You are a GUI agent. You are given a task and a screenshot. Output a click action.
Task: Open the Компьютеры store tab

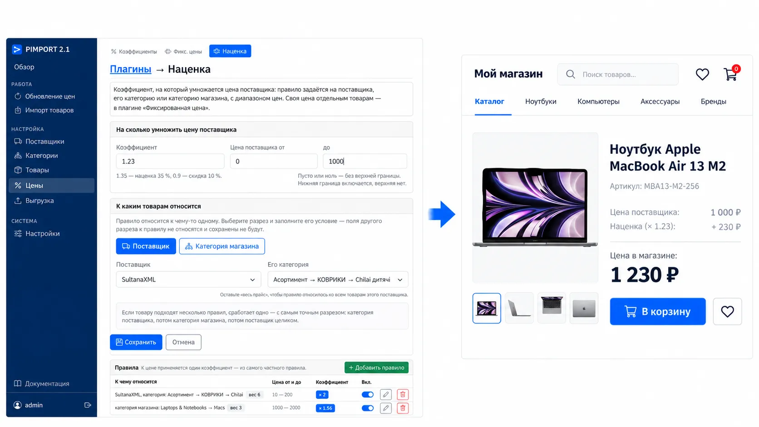[x=598, y=102]
